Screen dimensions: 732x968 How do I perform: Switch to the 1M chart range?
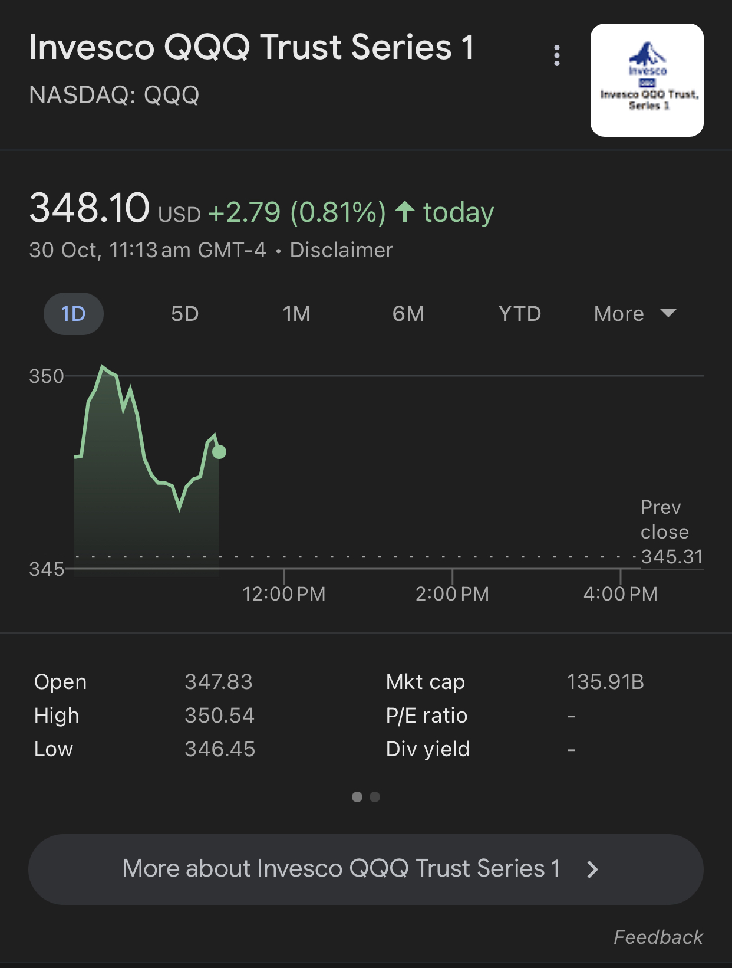296,314
